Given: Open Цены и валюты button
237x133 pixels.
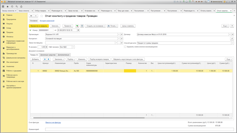Looking at the screenshot, I should [128, 26].
